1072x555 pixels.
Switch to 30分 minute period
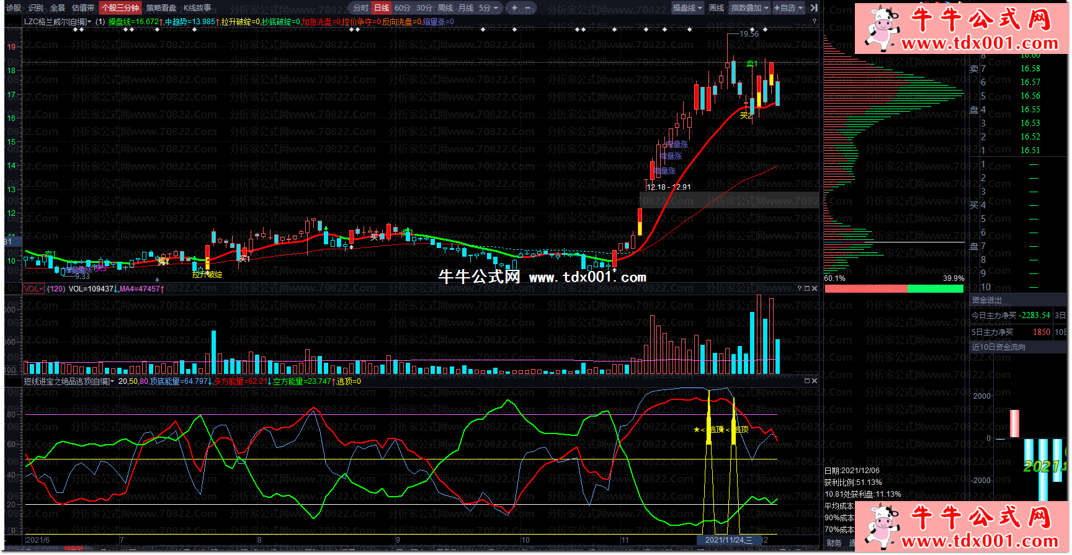point(424,8)
